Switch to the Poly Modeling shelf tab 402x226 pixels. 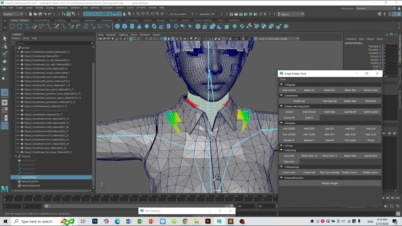coord(42,20)
